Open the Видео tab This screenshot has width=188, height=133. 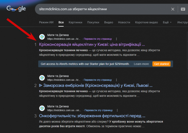coord(108,22)
